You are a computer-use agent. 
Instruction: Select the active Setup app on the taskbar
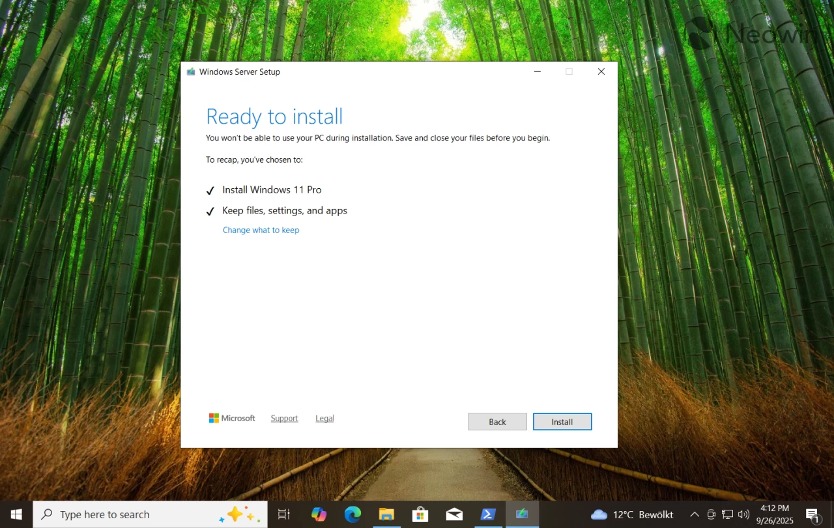522,514
